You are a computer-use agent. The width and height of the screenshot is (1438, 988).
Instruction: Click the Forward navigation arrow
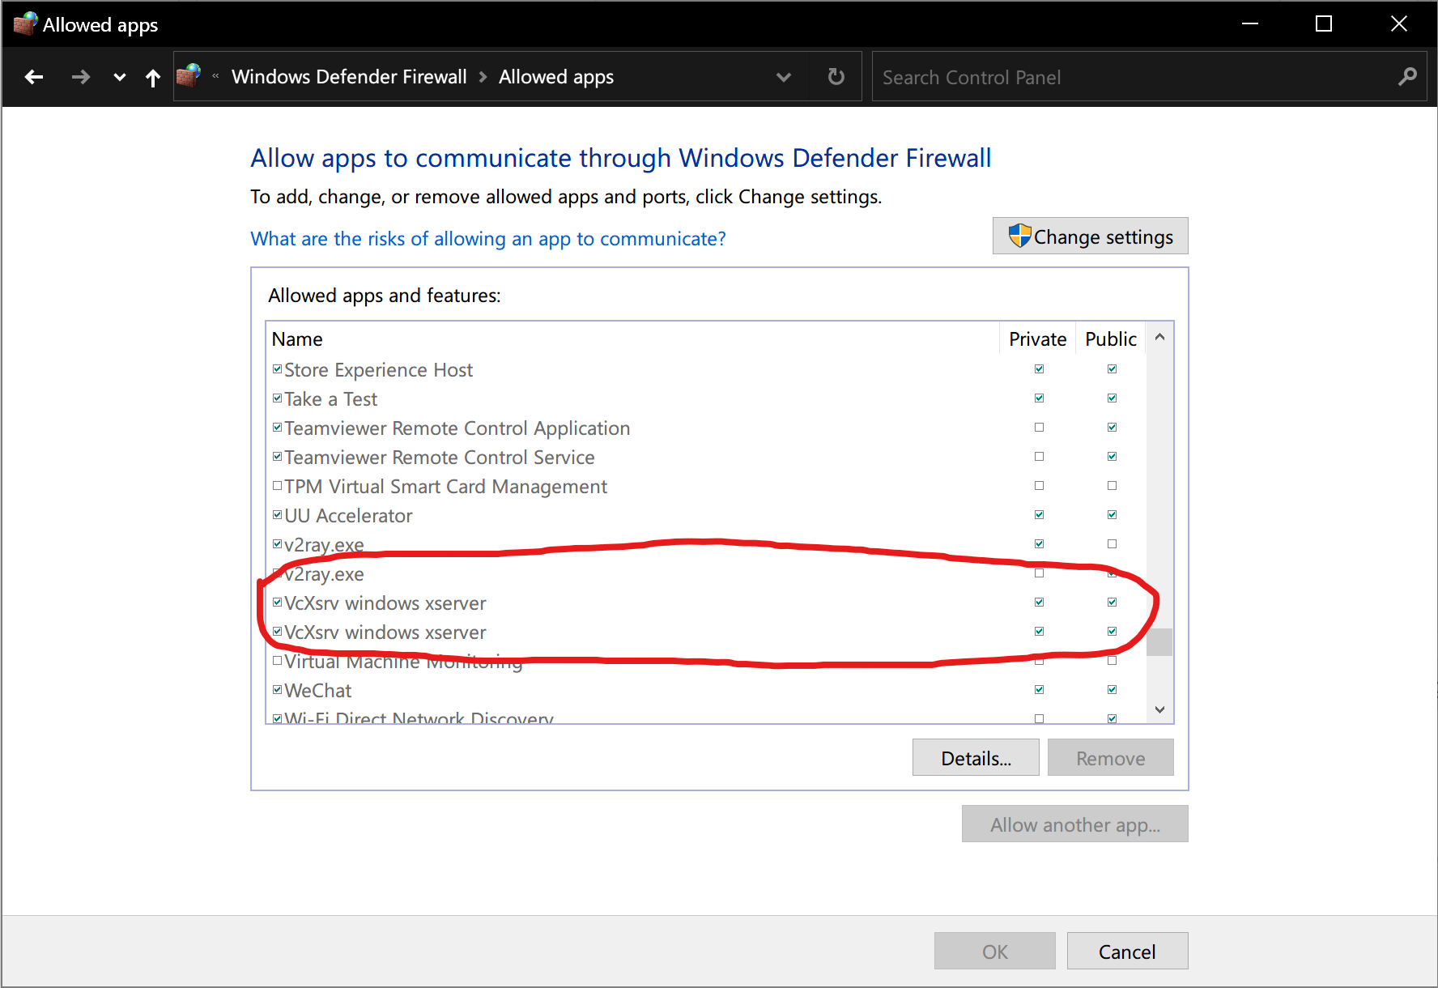click(x=80, y=77)
